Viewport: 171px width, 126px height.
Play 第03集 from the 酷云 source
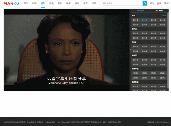(154, 20)
